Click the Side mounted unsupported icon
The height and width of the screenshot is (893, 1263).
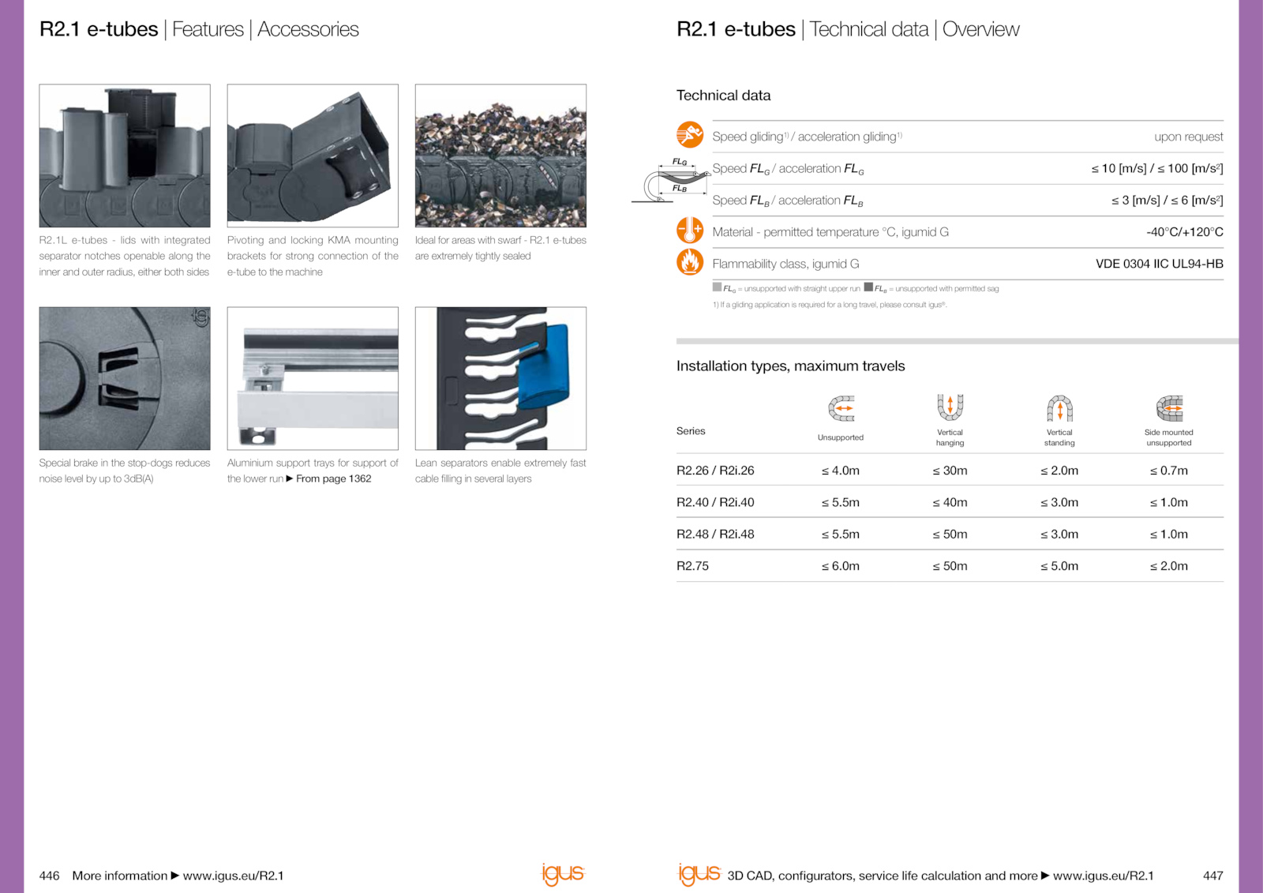(1169, 408)
